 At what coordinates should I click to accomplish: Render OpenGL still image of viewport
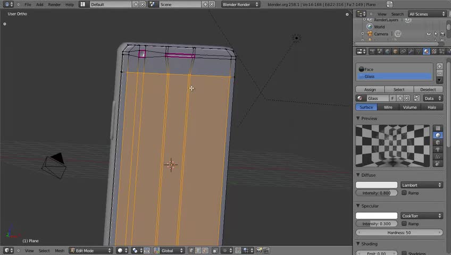tap(259, 250)
